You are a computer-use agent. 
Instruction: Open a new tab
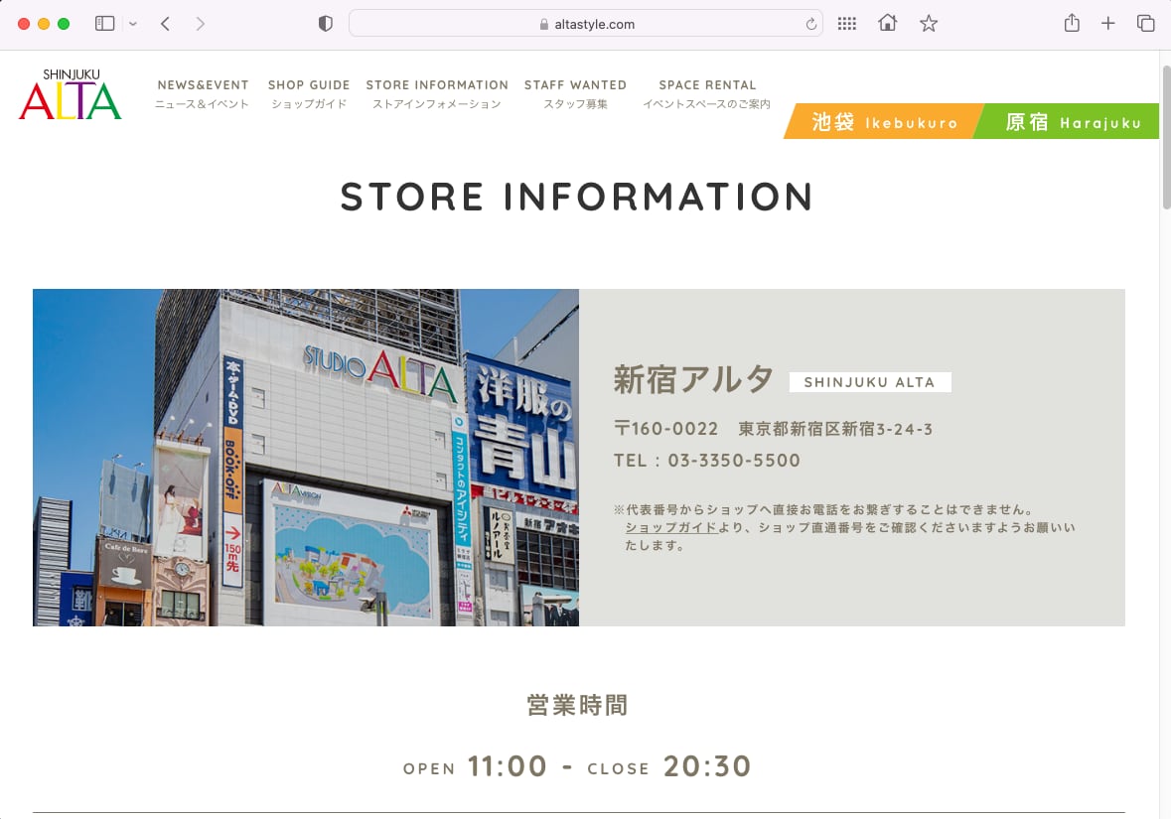point(1108,24)
